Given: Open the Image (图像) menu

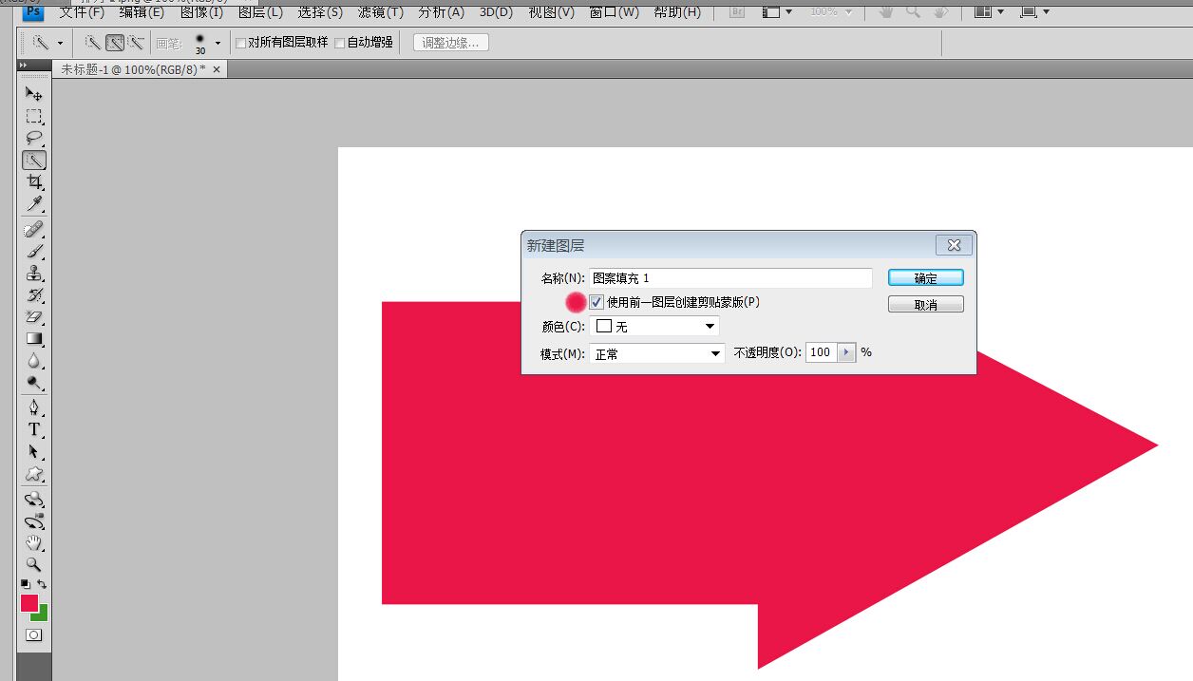Looking at the screenshot, I should [x=202, y=12].
